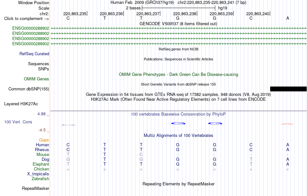Viewport: 307px width, 196px height.
Task: Open the RefSeq Curated track label
Action: click(34, 54)
